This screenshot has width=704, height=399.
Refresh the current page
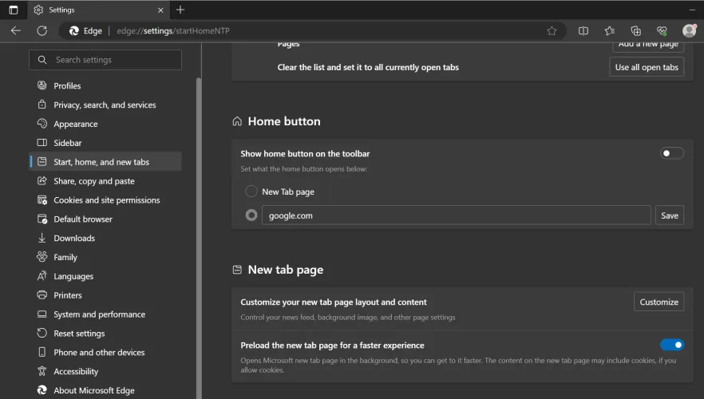[x=42, y=30]
